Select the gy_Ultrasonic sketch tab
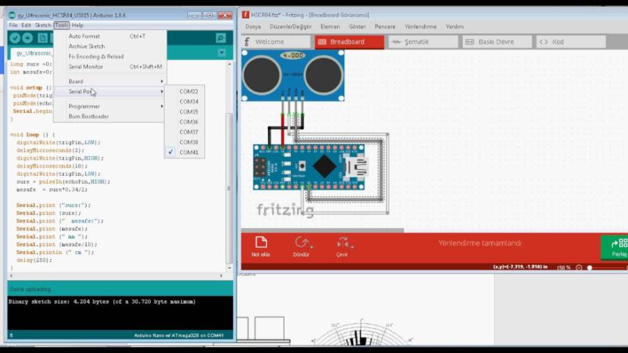The image size is (628, 353). [33, 53]
